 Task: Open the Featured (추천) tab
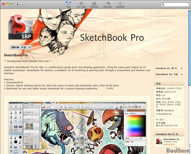point(68,4)
